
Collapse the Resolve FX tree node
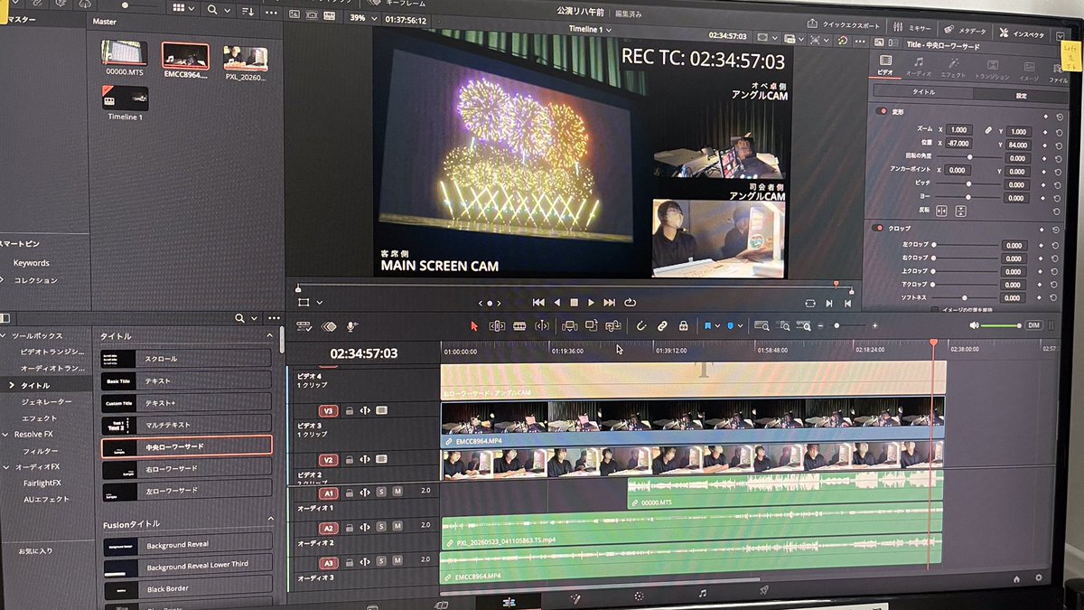point(5,435)
